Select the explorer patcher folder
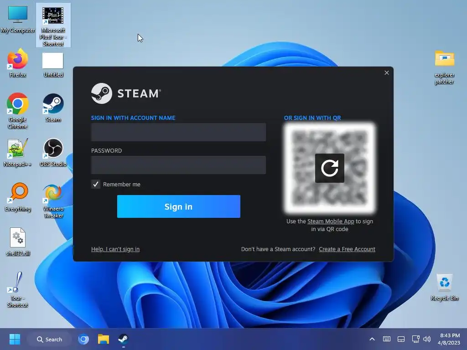The width and height of the screenshot is (467, 350). coord(444,67)
